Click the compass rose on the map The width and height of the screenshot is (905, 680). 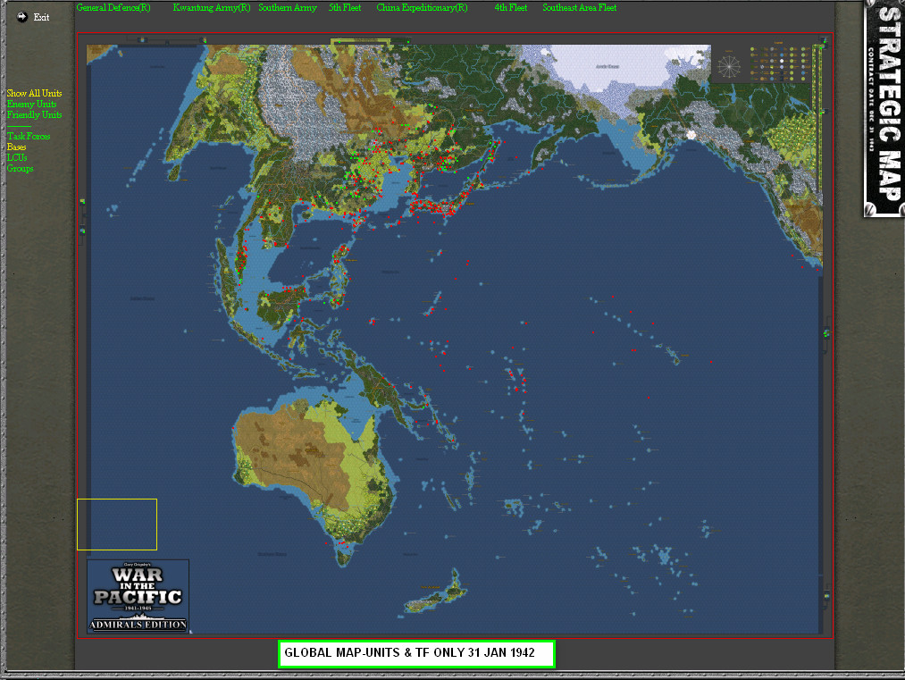(x=728, y=66)
